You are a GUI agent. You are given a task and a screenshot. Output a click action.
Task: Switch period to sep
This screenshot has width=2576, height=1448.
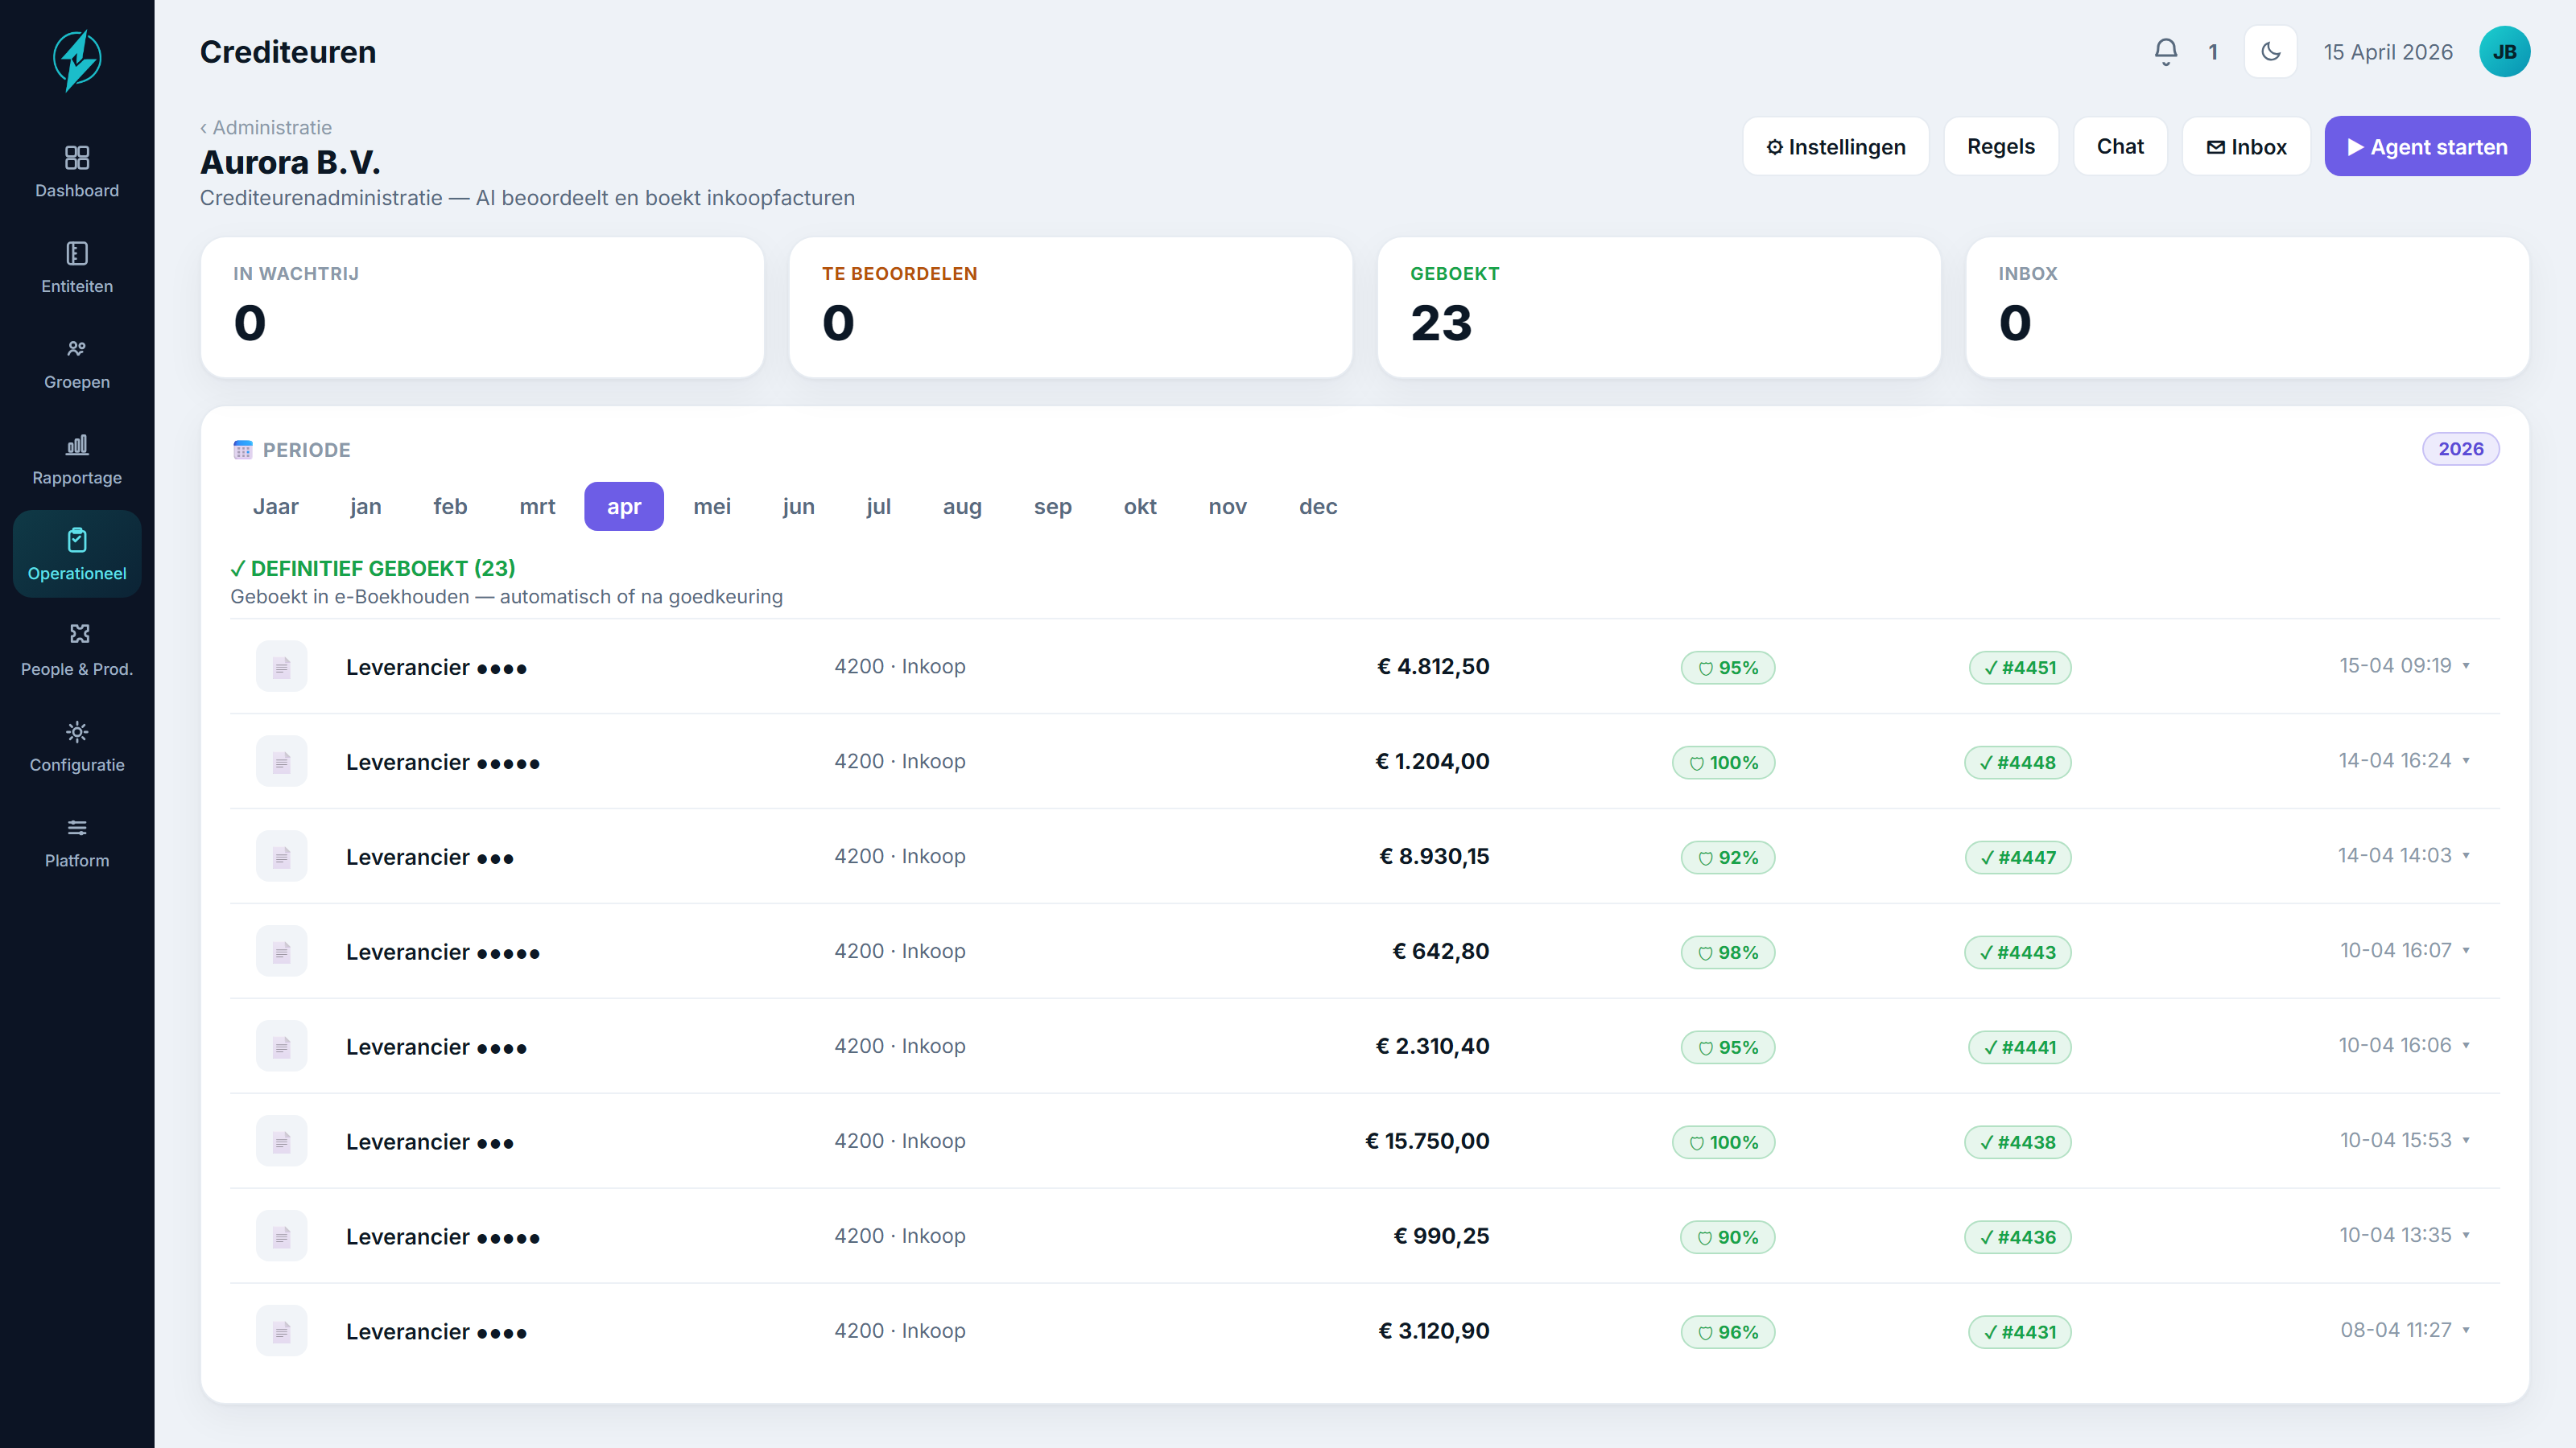1052,507
